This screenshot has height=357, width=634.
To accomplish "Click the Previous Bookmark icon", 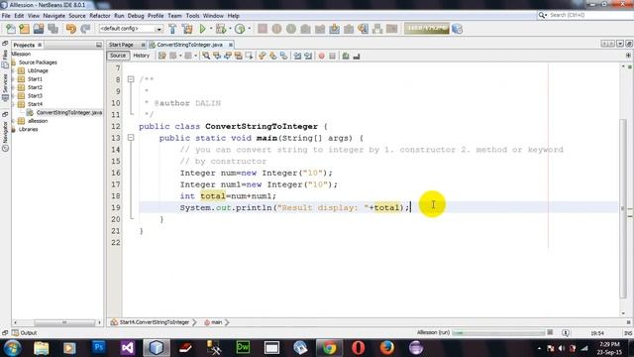I will click(x=262, y=56).
